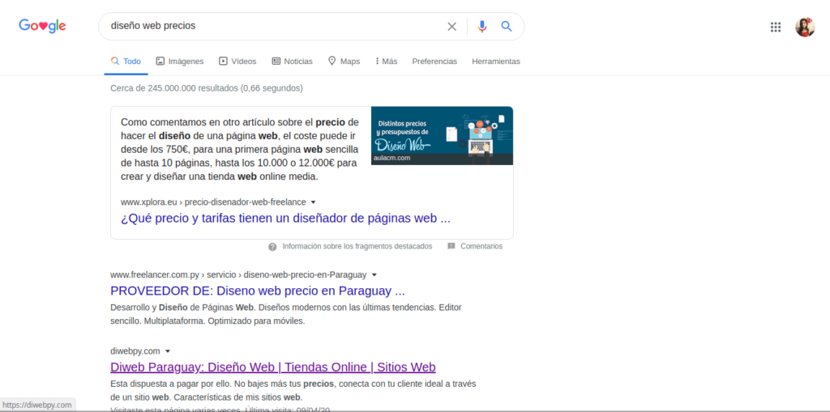Click the Comentarios feedback icon
This screenshot has height=412, width=830.
(451, 246)
